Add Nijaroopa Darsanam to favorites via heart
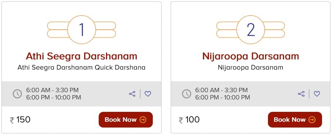This screenshot has height=137, width=333. click(317, 94)
